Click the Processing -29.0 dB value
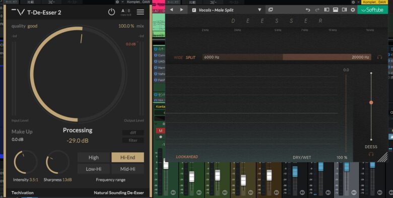The image size is (393, 198). (78, 141)
